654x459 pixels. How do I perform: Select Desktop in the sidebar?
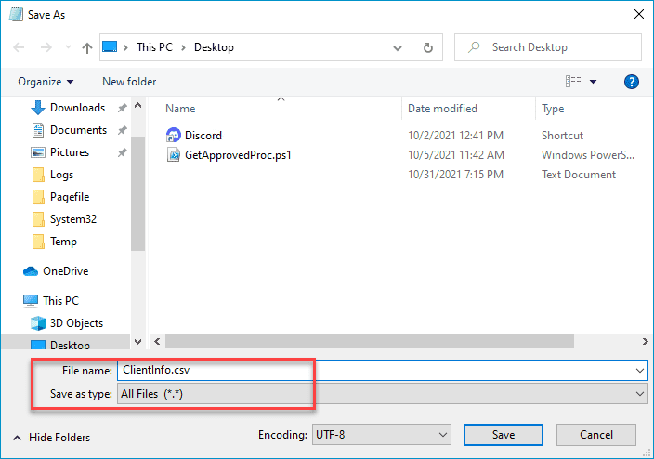pyautogui.click(x=70, y=345)
